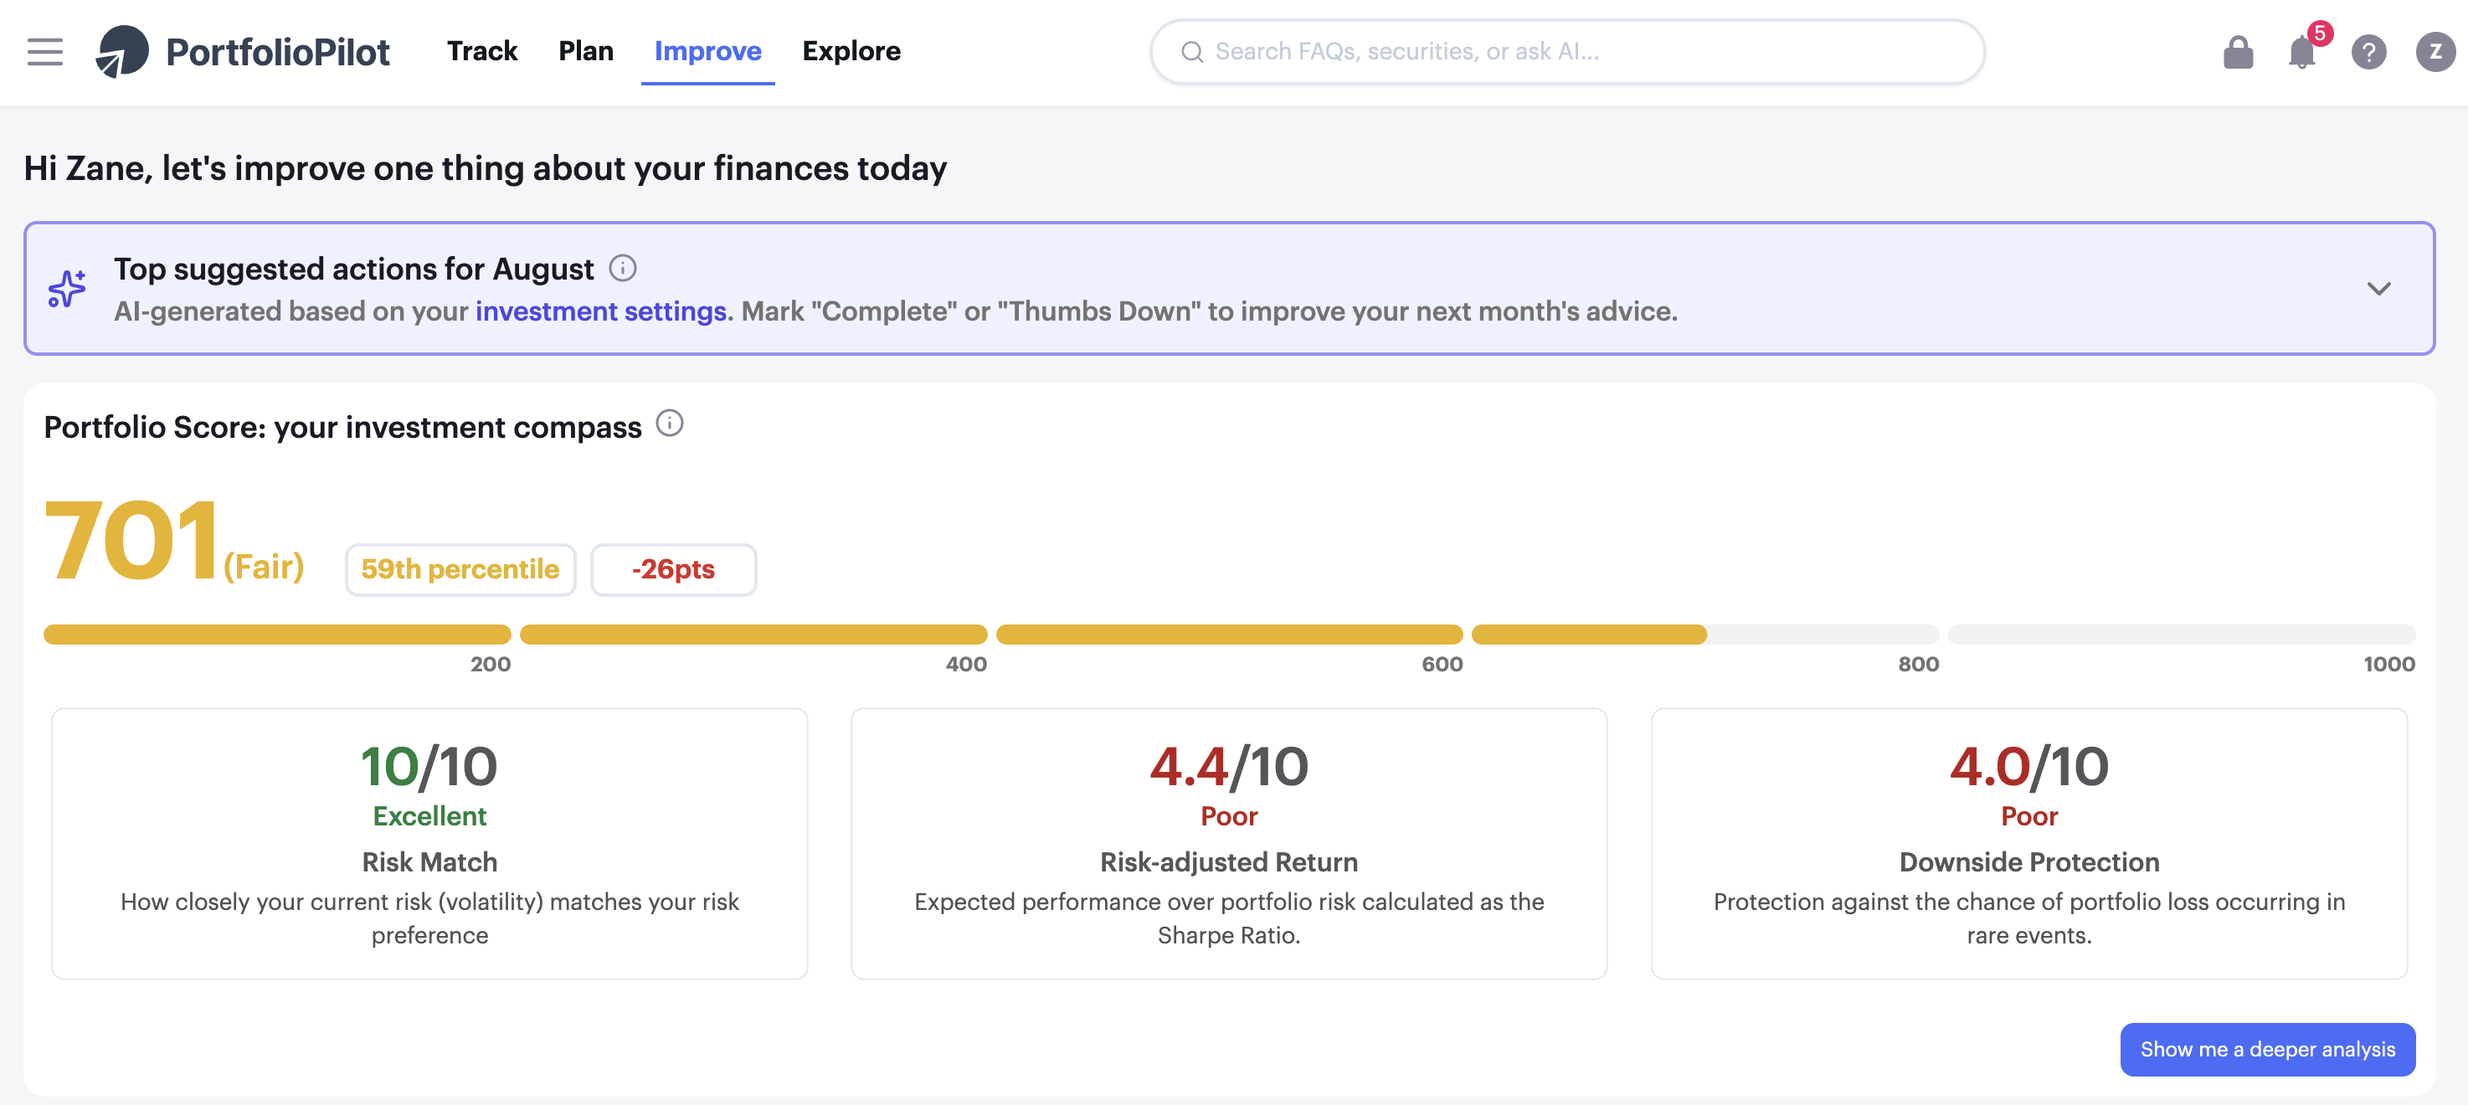Open the hamburger menu
This screenshot has height=1105, width=2468.
[x=45, y=52]
